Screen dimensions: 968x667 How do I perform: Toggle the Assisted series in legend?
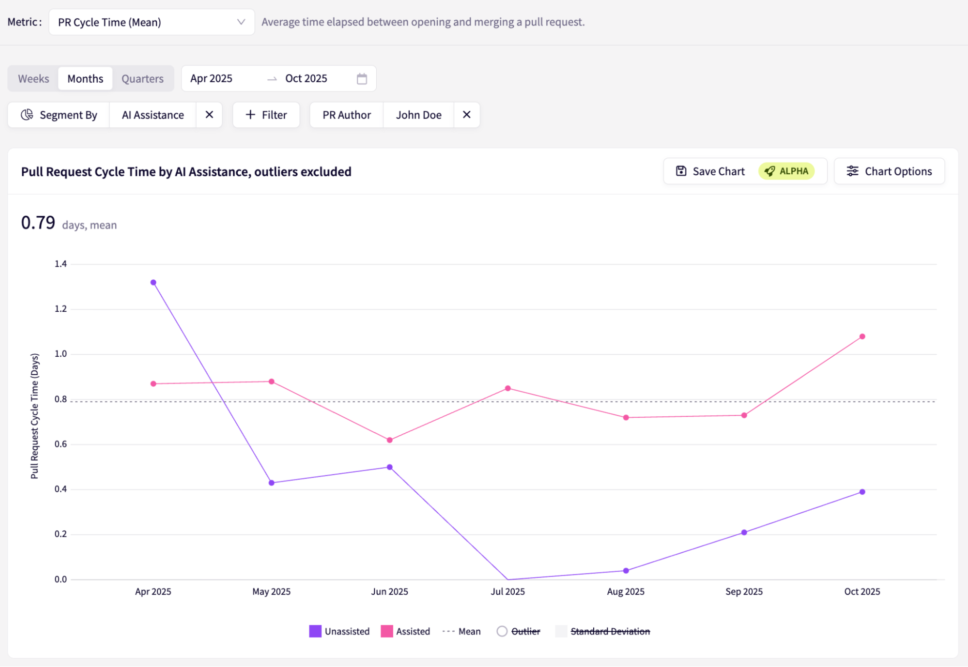406,631
